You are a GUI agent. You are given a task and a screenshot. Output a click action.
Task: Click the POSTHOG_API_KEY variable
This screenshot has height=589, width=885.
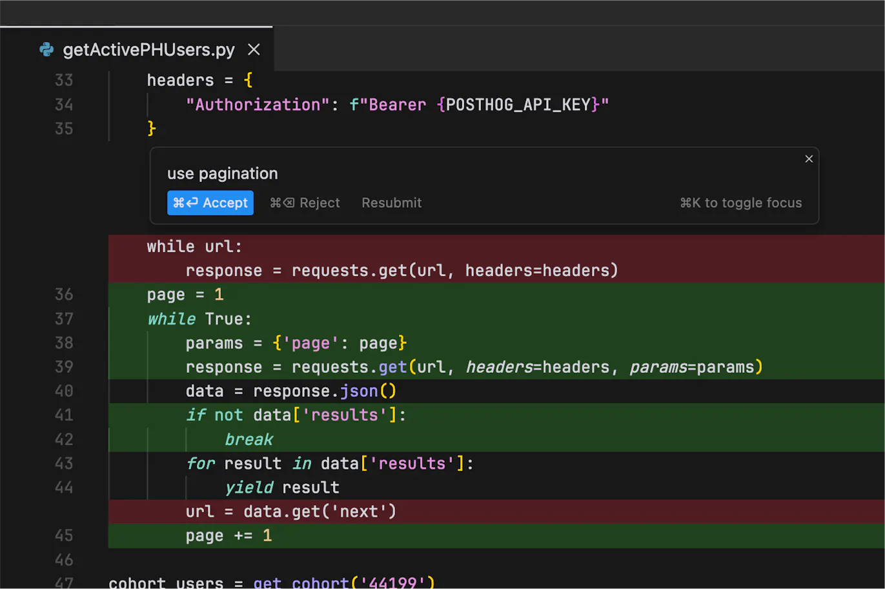point(518,105)
